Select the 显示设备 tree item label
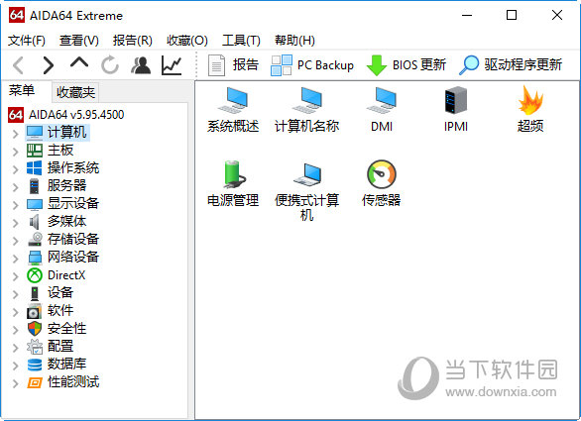581x421 pixels. pyautogui.click(x=73, y=204)
